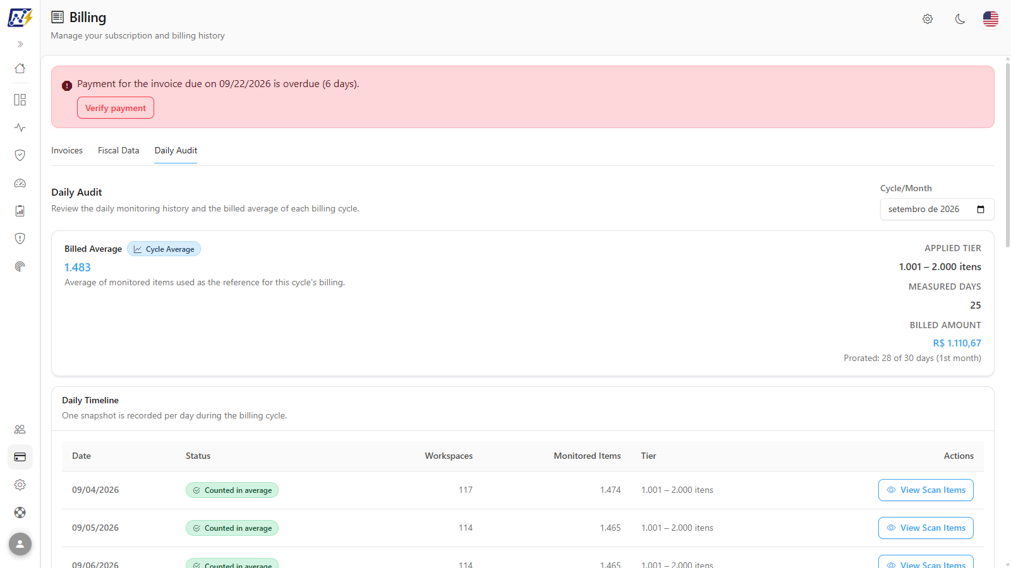Click the app logo in sidebar
The image size is (1011, 568).
click(x=20, y=17)
